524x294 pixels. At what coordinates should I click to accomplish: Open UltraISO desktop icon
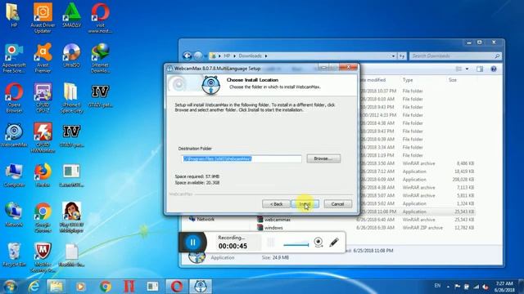pos(71,56)
